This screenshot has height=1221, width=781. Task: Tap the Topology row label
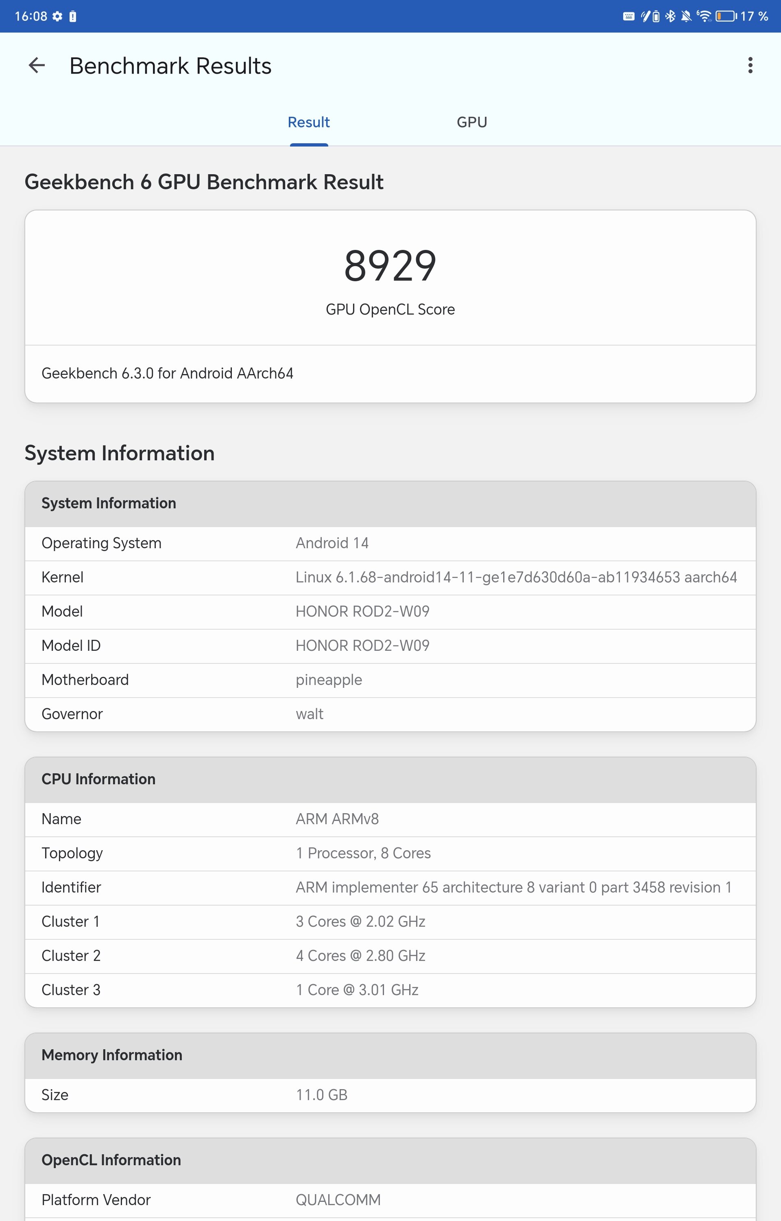72,854
